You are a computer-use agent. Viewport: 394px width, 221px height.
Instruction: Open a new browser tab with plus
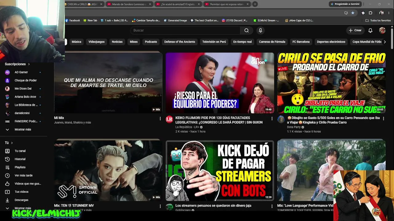pos(255,4)
